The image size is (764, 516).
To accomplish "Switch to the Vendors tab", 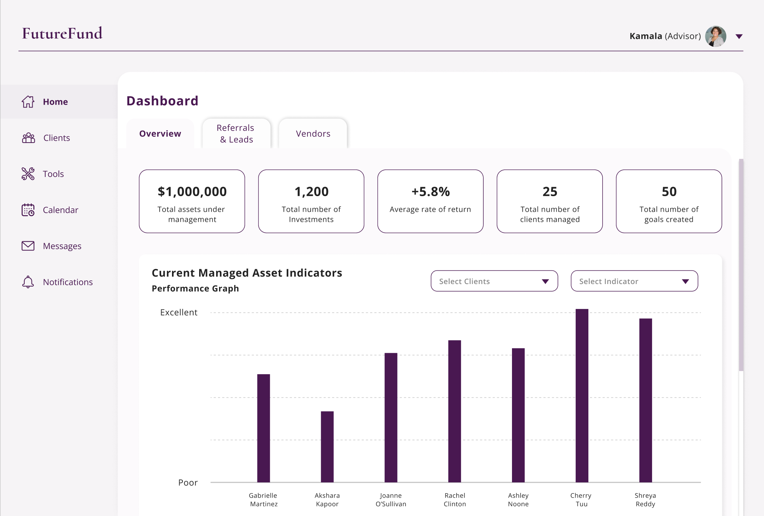I will (313, 134).
